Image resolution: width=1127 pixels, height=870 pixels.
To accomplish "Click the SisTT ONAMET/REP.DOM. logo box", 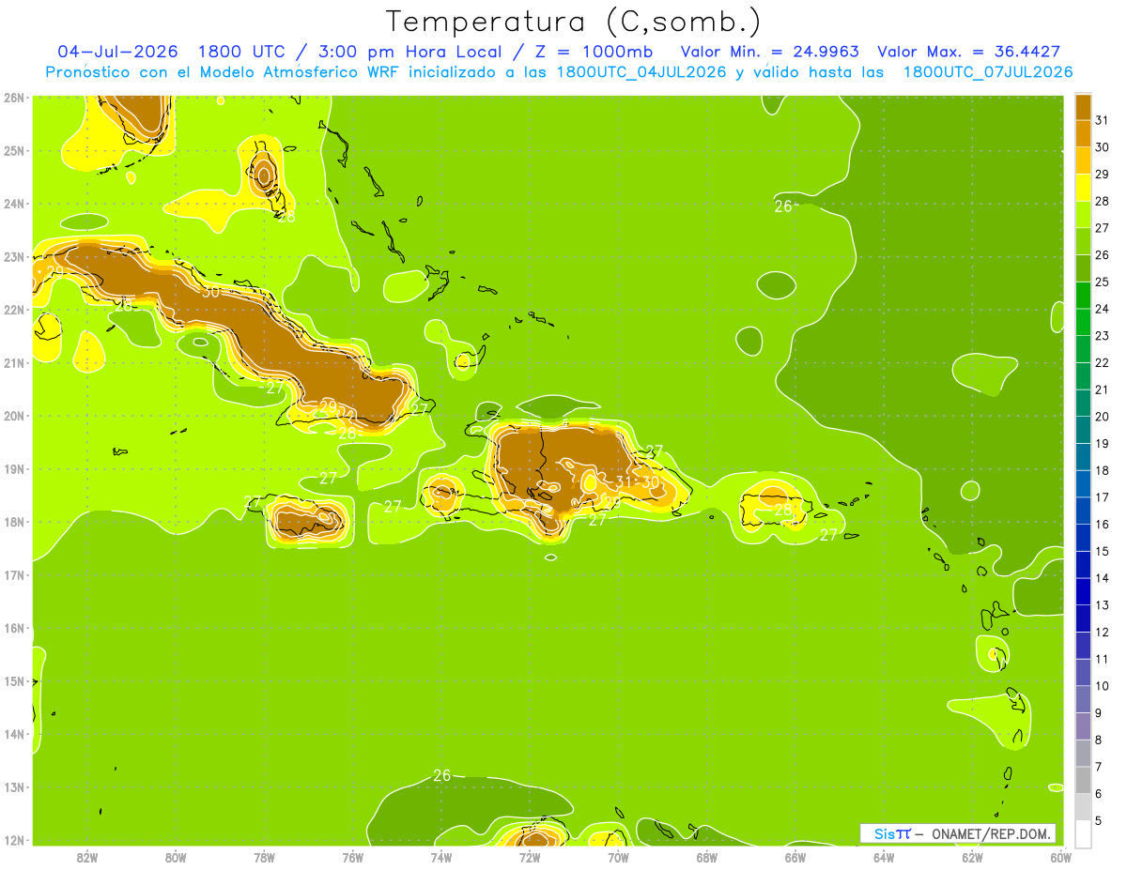I will [x=958, y=833].
